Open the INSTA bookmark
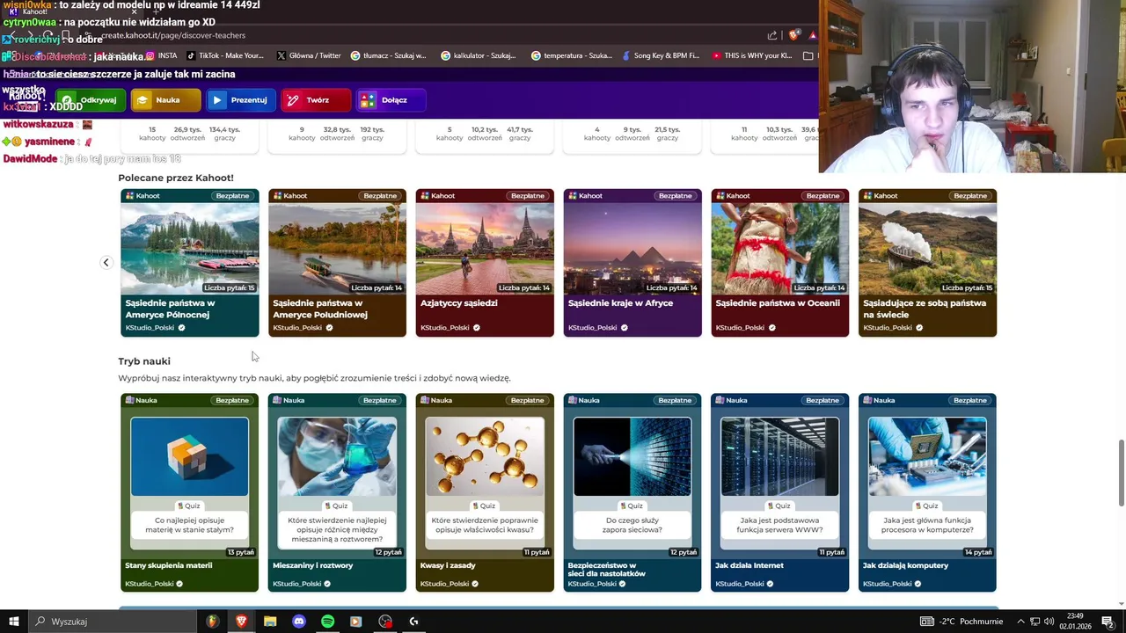Screen dimensions: 1126x633 pos(161,55)
